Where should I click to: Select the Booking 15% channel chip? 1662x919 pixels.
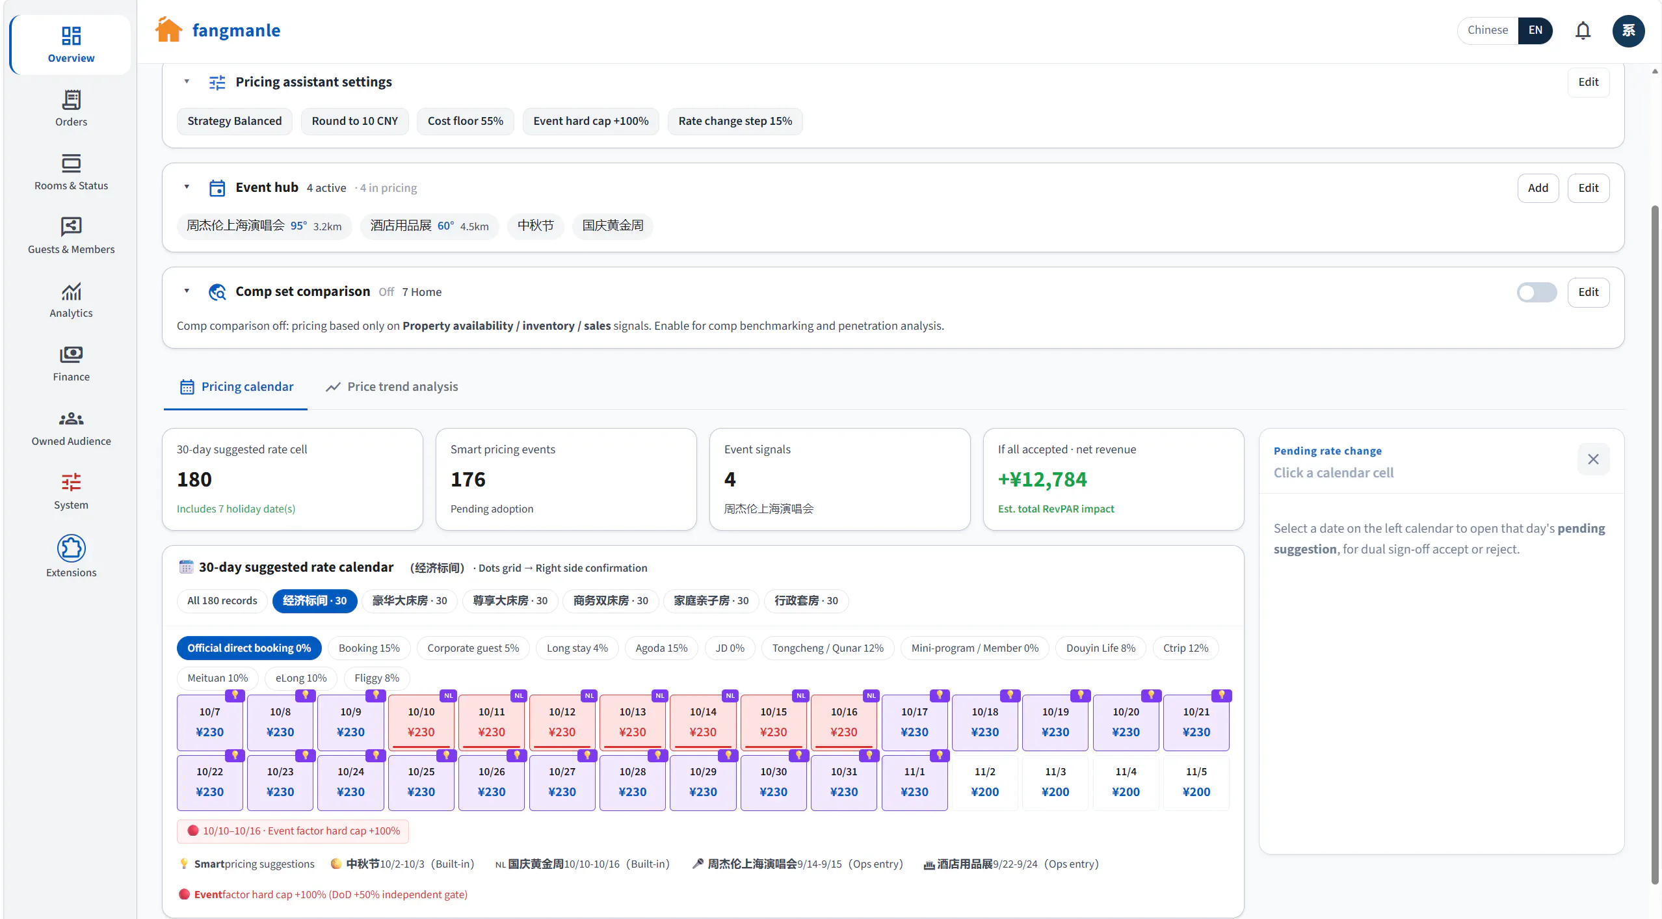pyautogui.click(x=369, y=648)
